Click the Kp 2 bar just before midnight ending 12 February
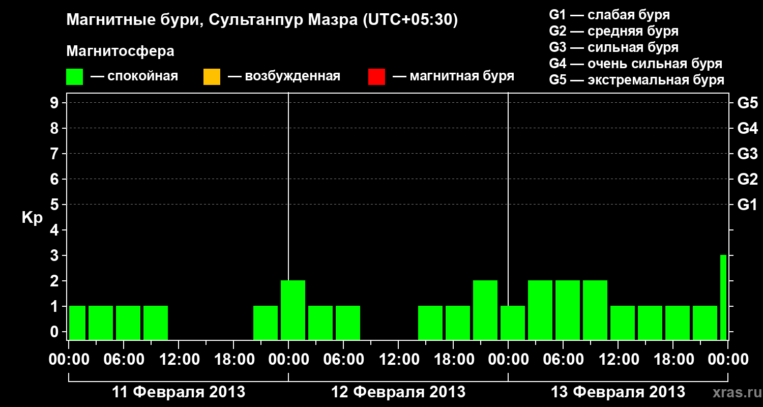The image size is (763, 407). pos(485,310)
